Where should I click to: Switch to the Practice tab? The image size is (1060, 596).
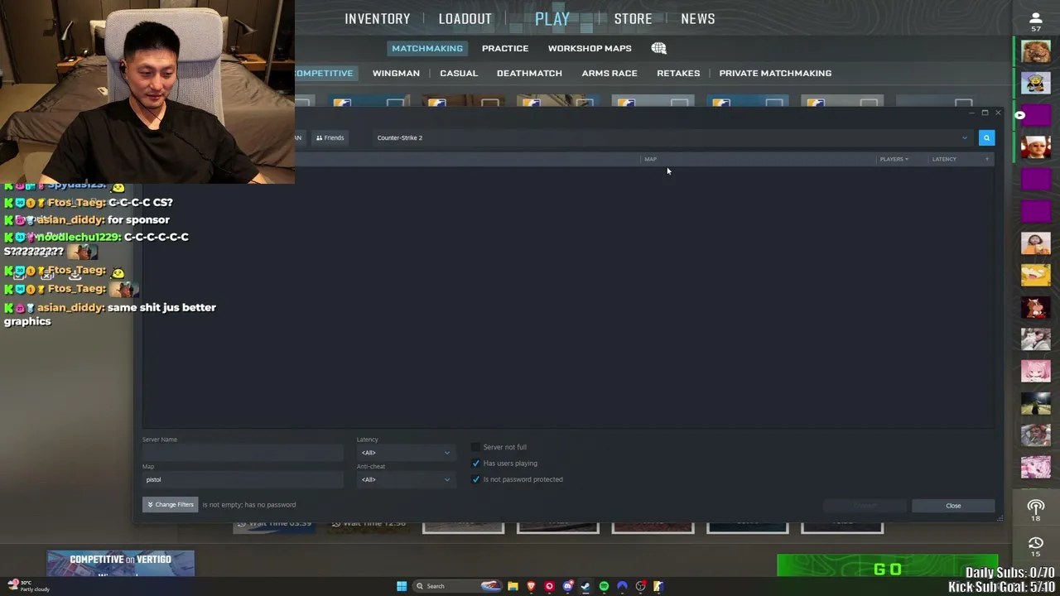coord(505,48)
